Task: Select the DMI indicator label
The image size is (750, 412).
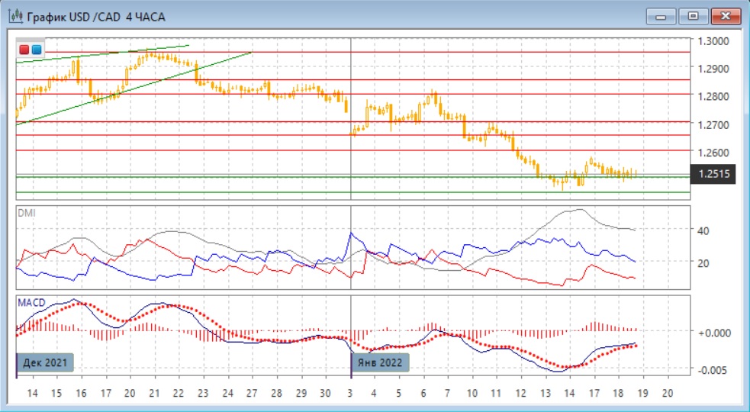Action: tap(26, 214)
